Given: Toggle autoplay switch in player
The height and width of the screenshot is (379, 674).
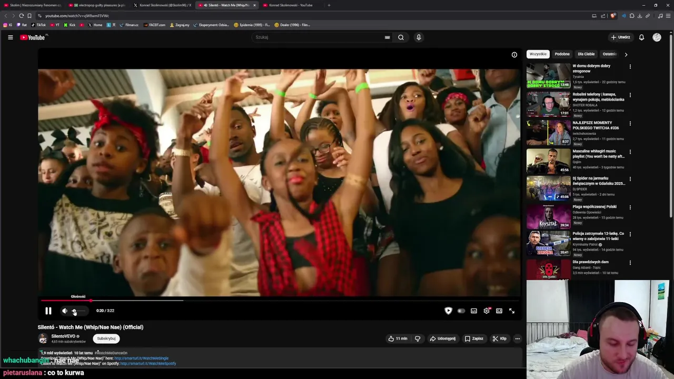Looking at the screenshot, I should pos(461,311).
